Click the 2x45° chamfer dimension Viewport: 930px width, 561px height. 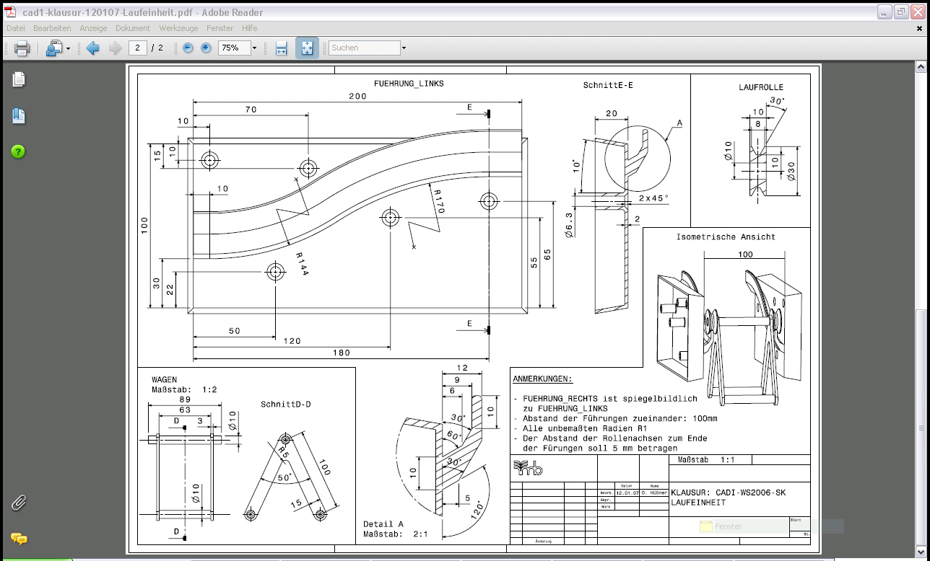[x=653, y=198]
